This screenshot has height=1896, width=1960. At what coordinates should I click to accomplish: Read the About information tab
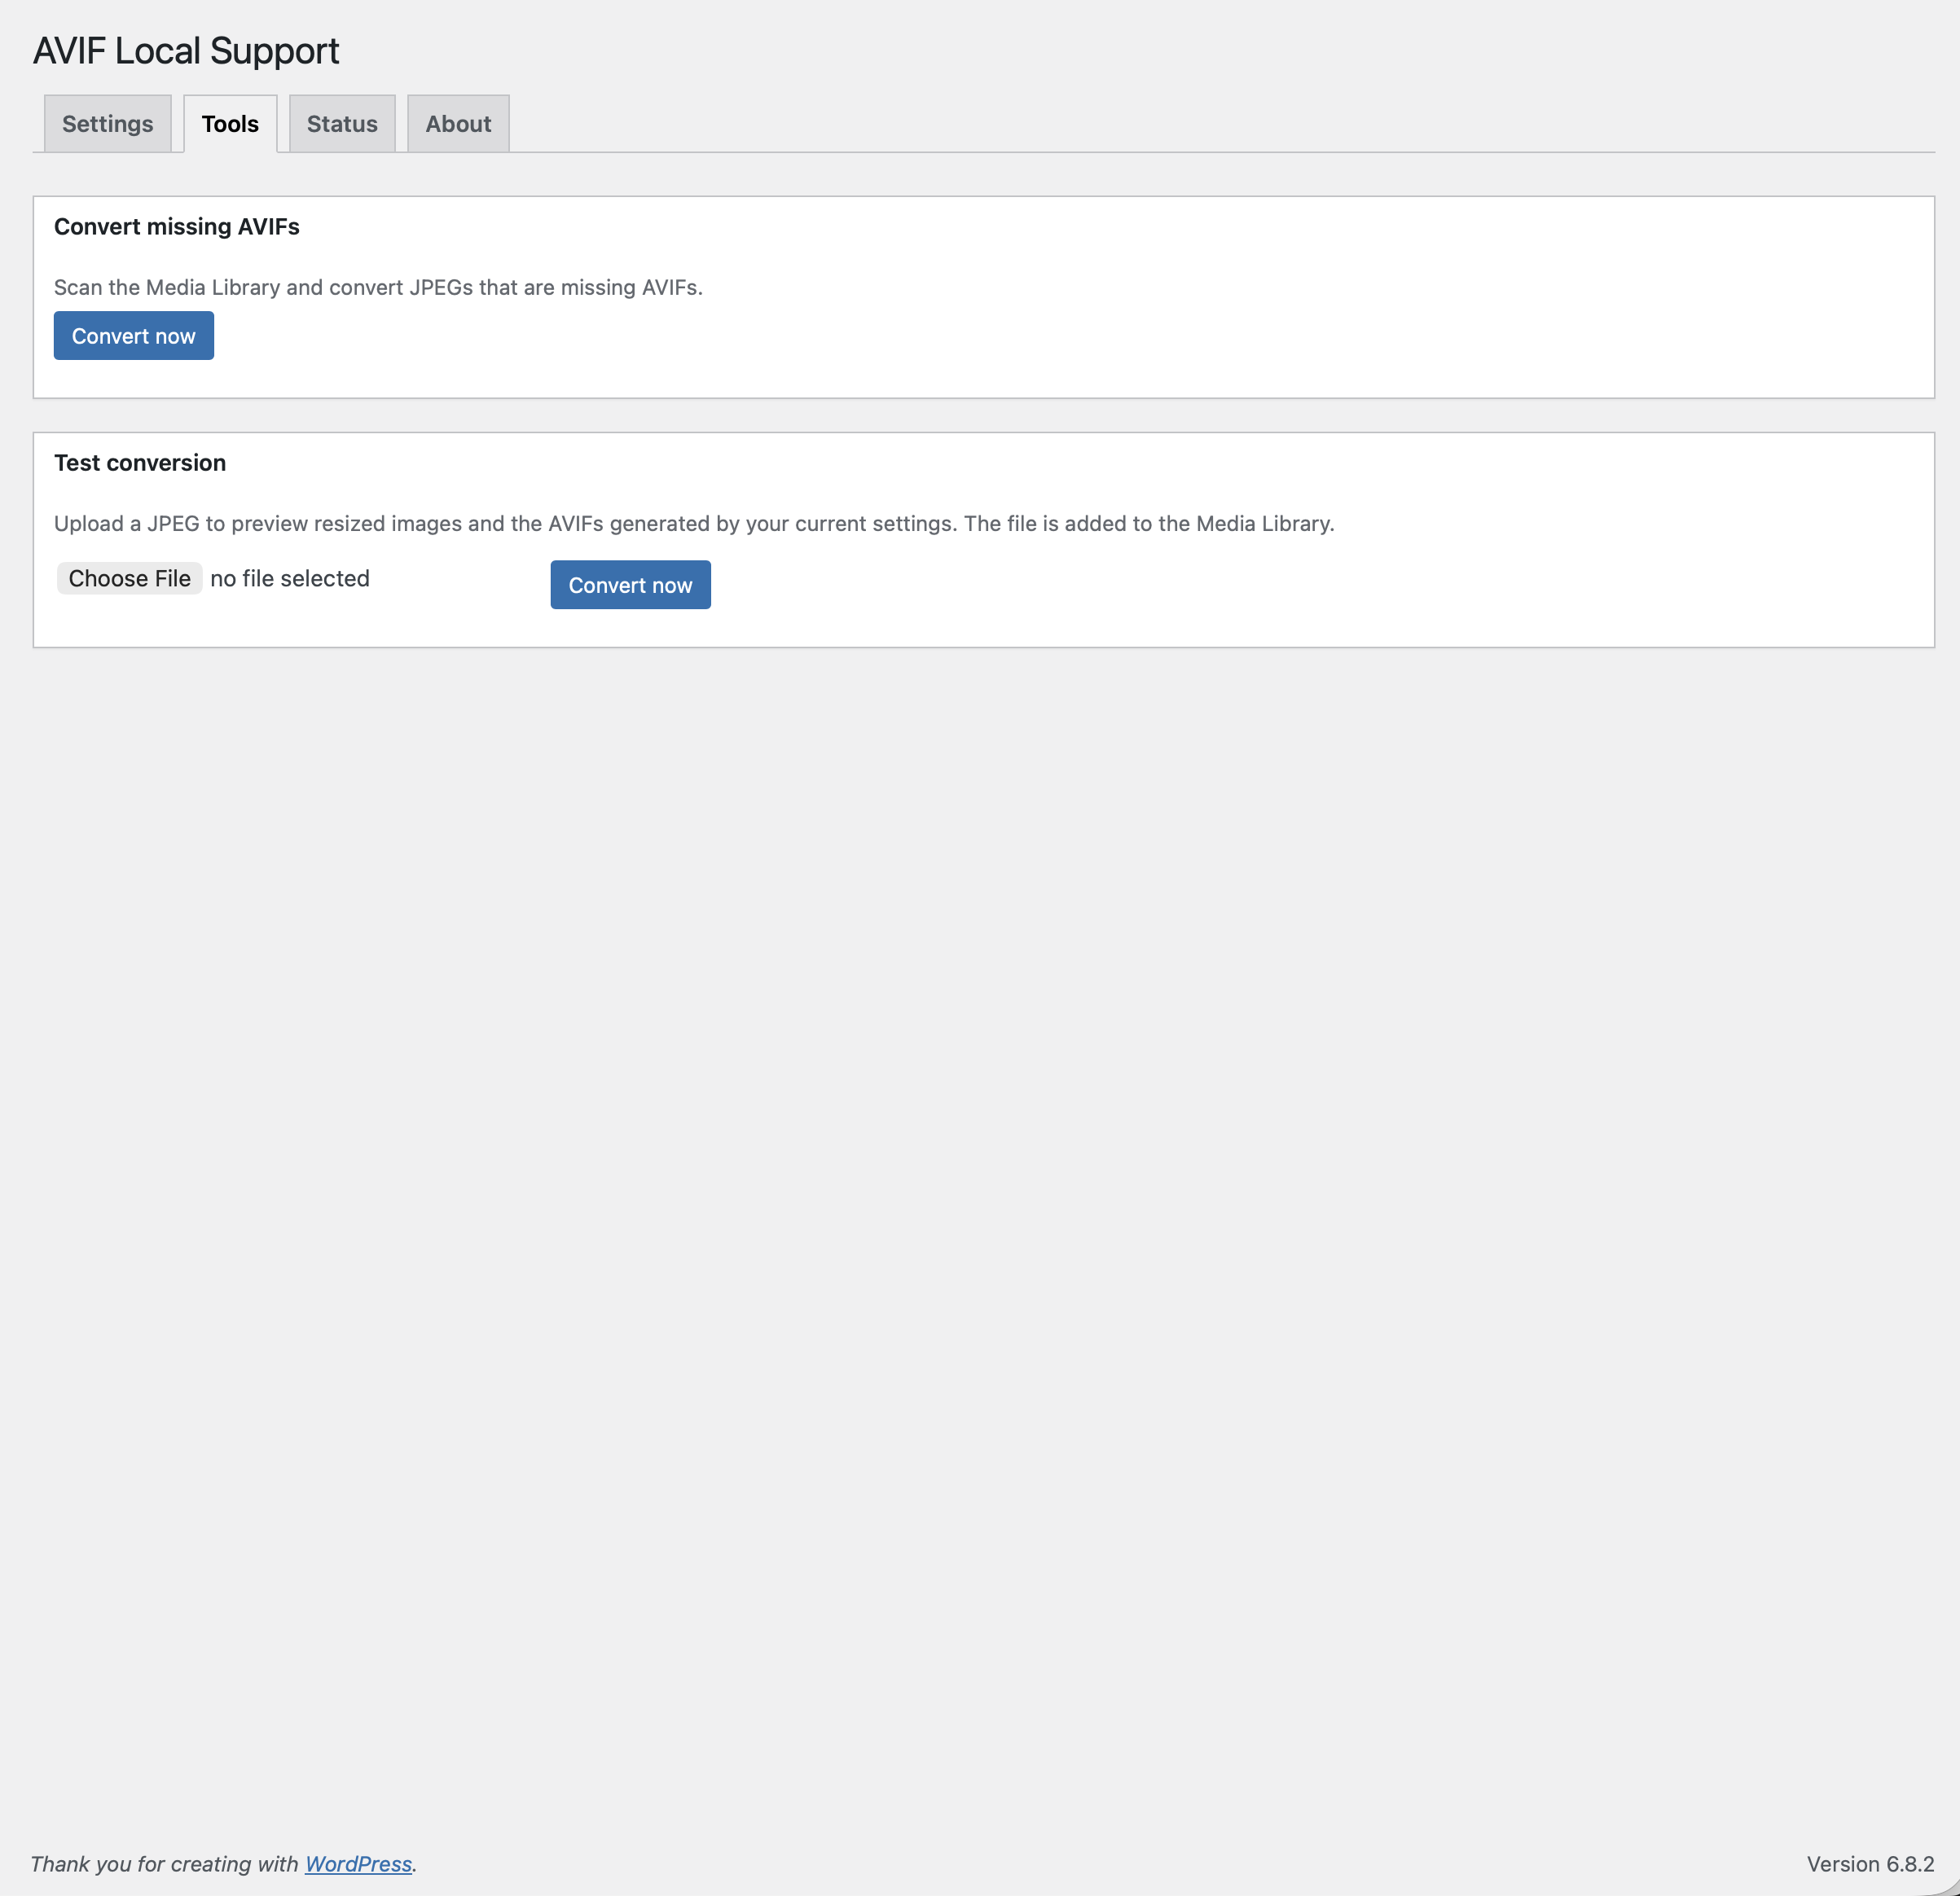(457, 123)
